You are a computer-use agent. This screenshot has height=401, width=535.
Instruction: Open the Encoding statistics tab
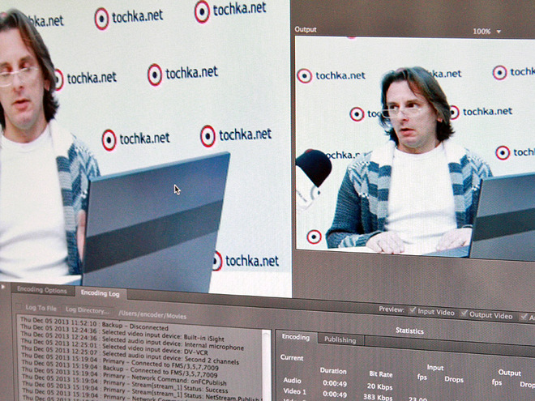point(296,337)
